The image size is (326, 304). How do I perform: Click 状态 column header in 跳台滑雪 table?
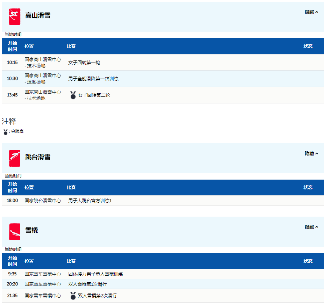[308, 187]
